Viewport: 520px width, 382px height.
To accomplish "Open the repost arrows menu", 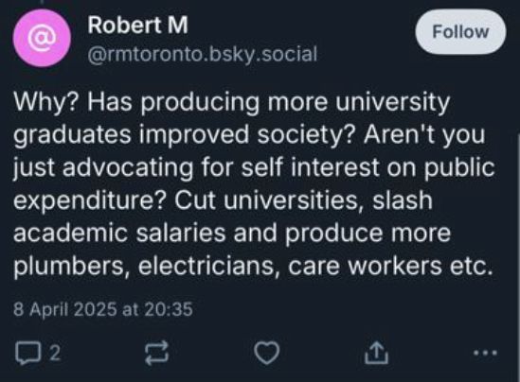I will point(157,353).
